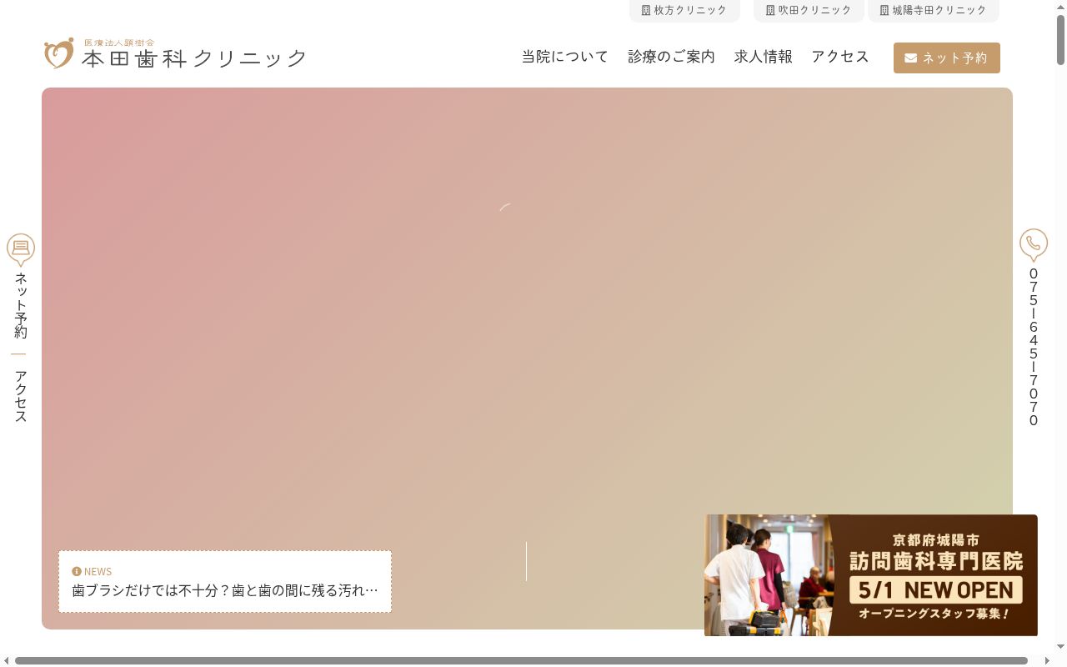
Task: Click scrollbar down arrow at bottom right
Action: (x=1060, y=647)
